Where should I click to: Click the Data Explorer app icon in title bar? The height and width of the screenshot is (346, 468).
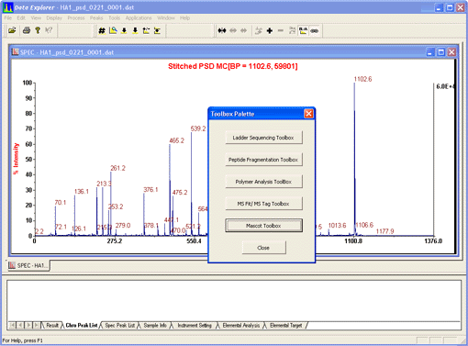tap(8, 7)
